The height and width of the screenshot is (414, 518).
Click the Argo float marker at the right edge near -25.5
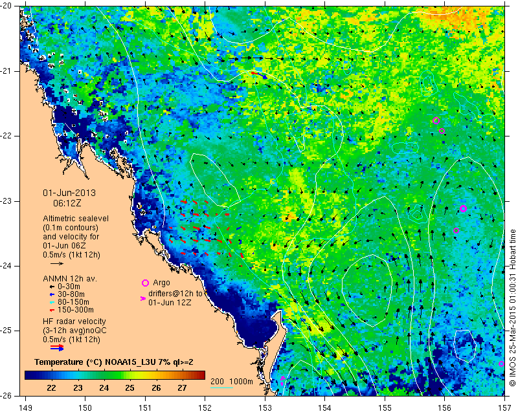pos(501,364)
